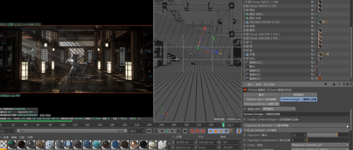Go to the previous keyframe
The height and width of the screenshot is (150, 353).
coord(156,131)
